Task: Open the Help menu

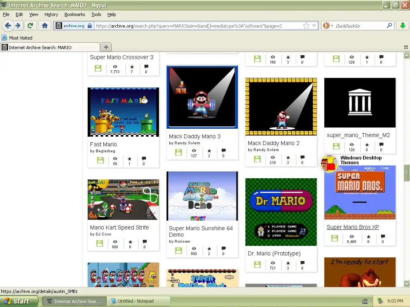Action: click(112, 14)
